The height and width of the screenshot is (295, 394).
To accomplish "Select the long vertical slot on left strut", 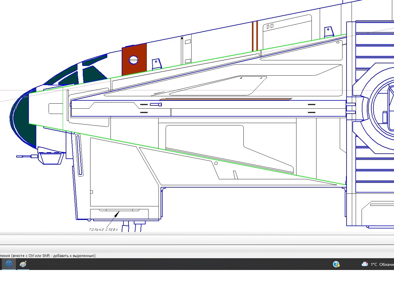I will (x=79, y=155).
